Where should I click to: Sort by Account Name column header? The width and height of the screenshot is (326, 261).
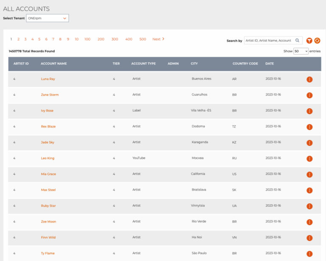[53, 64]
